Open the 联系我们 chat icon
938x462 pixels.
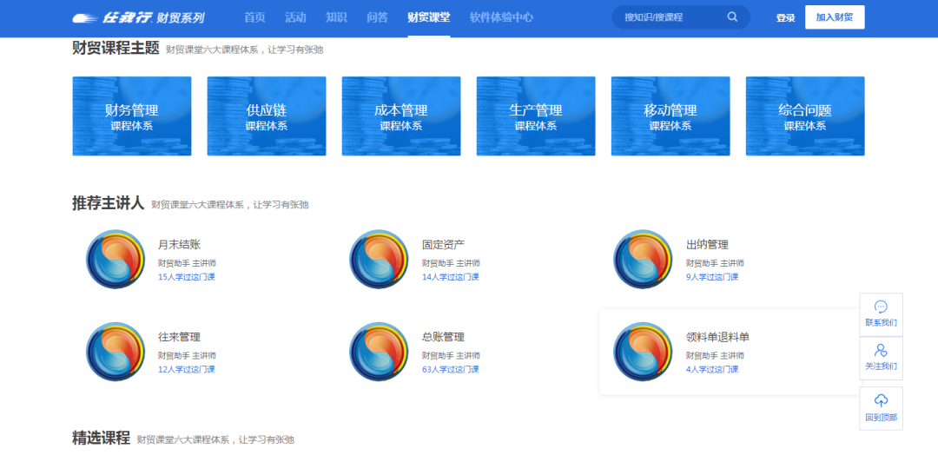(881, 307)
